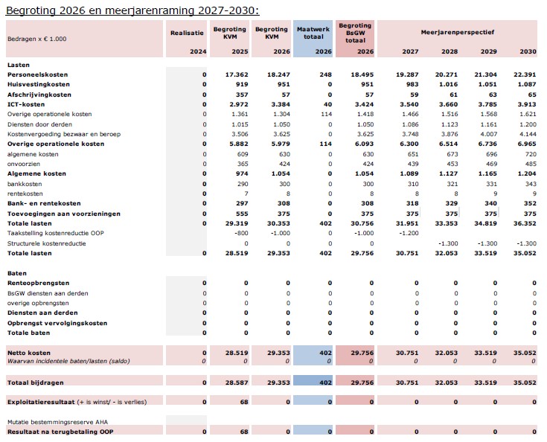Select 'Kostenvergoeding bezwaar en beroep' row label
Screen dimensions: 547x442
pyautogui.click(x=54, y=134)
